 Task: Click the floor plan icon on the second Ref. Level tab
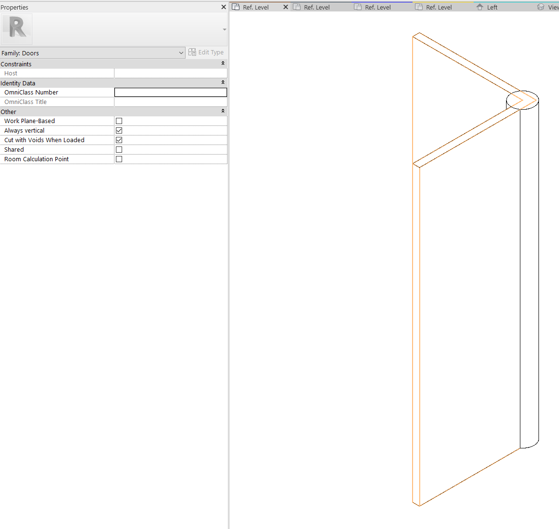point(297,7)
